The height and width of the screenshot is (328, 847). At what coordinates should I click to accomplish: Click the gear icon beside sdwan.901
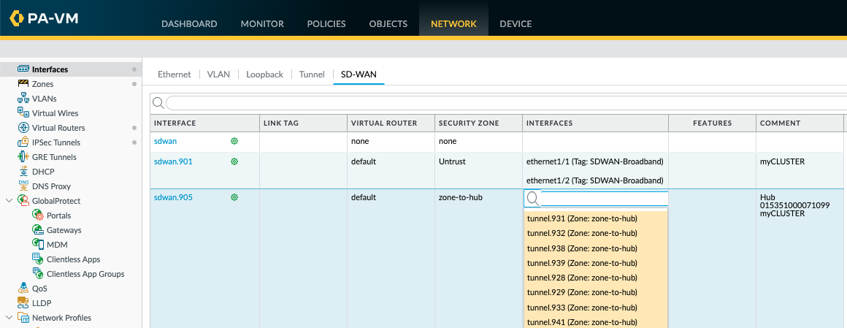[234, 161]
